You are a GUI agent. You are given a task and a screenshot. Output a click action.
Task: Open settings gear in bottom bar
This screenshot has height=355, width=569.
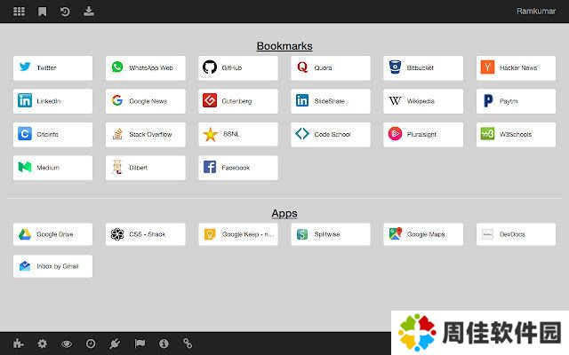coord(42,343)
